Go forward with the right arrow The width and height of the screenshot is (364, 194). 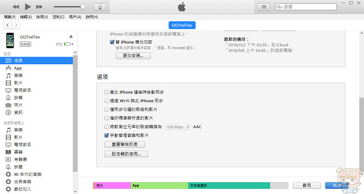16,25
